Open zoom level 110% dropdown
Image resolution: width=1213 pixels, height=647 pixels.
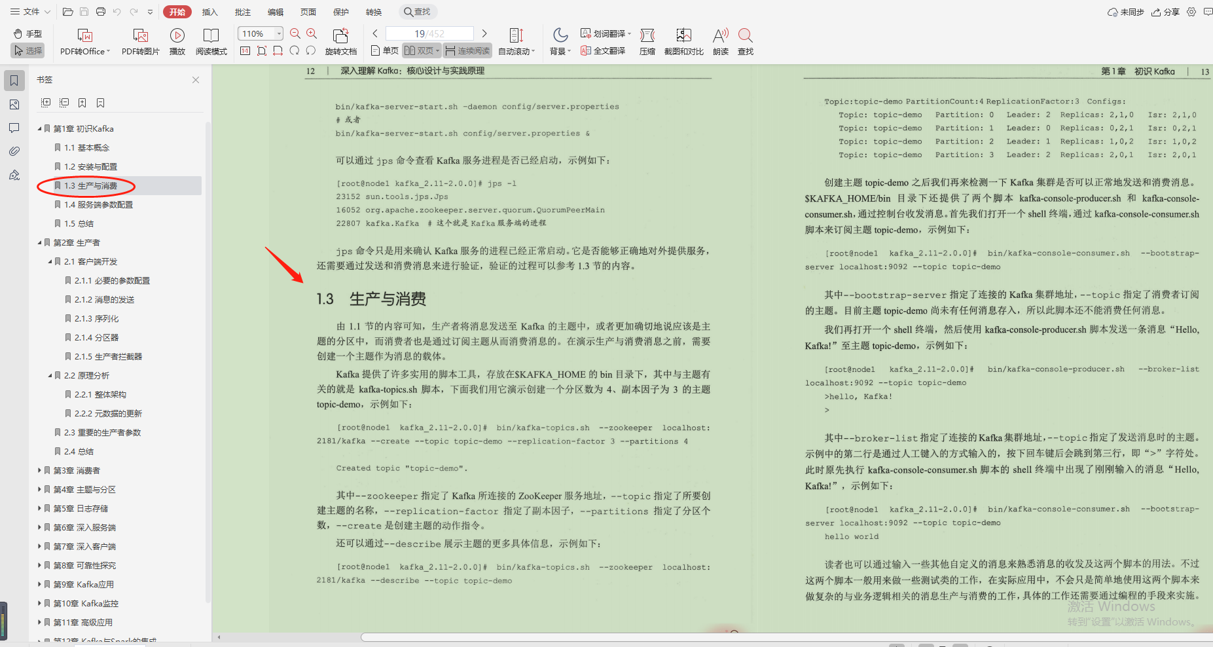pyautogui.click(x=279, y=33)
